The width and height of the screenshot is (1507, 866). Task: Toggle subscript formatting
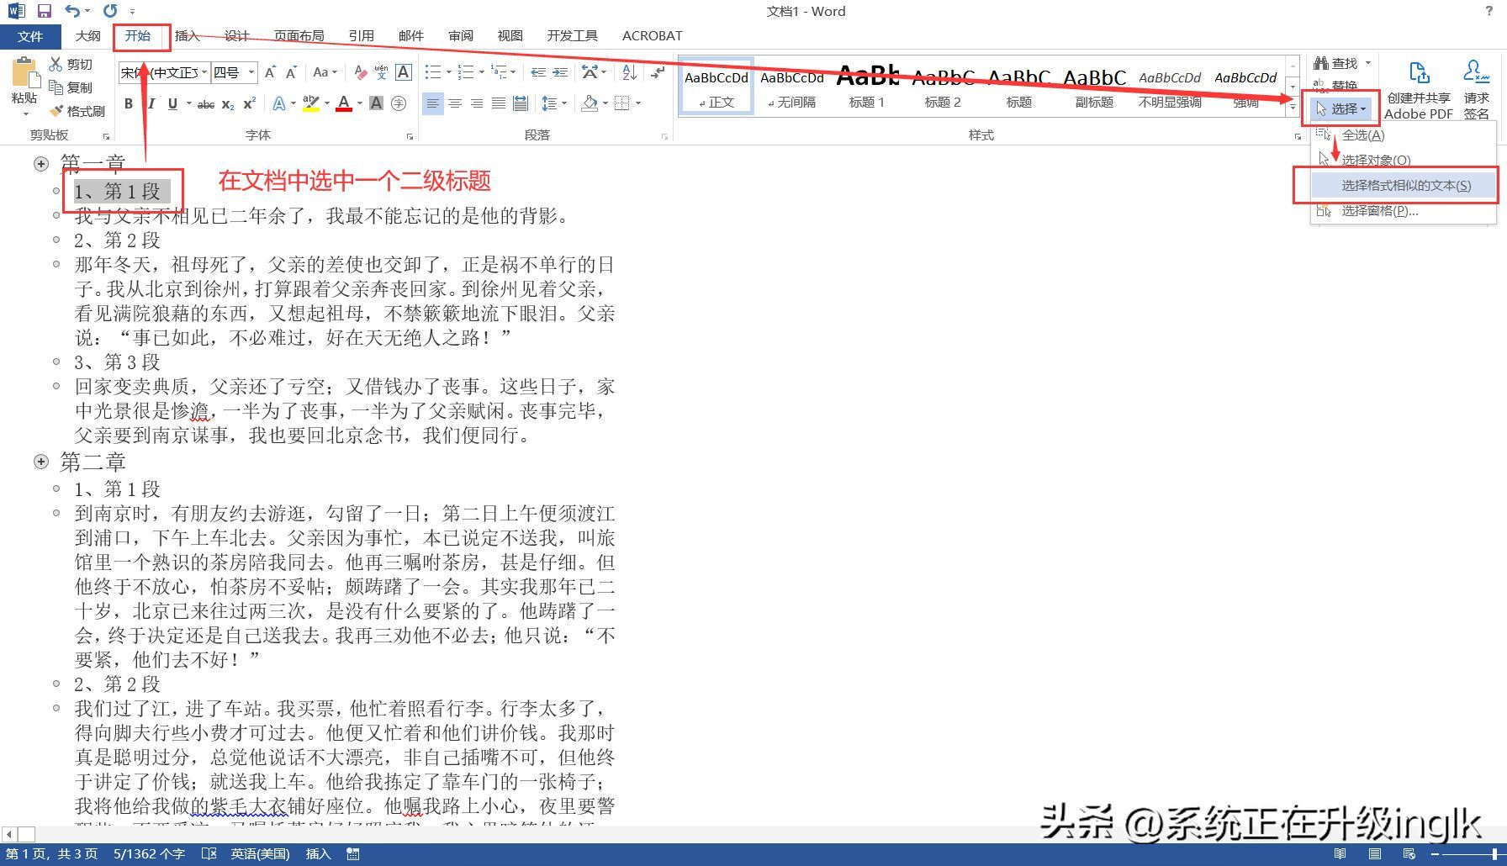pyautogui.click(x=227, y=104)
